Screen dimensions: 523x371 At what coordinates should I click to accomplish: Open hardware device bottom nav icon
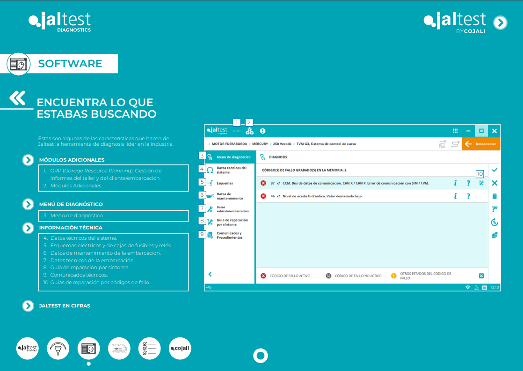119,349
